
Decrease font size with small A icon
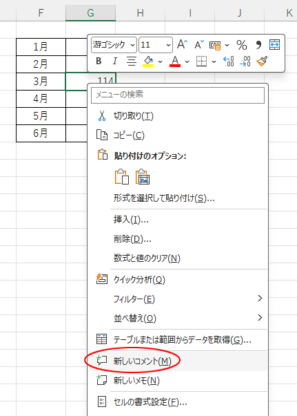coord(199,44)
